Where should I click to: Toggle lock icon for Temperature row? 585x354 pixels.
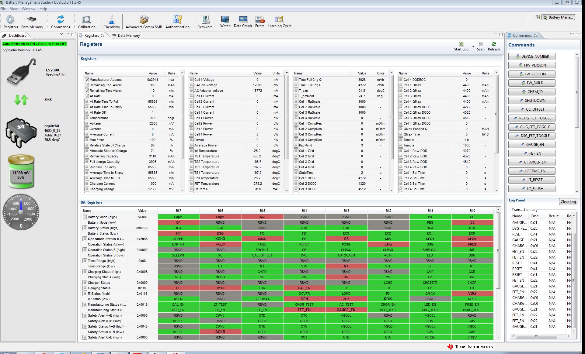point(87,118)
